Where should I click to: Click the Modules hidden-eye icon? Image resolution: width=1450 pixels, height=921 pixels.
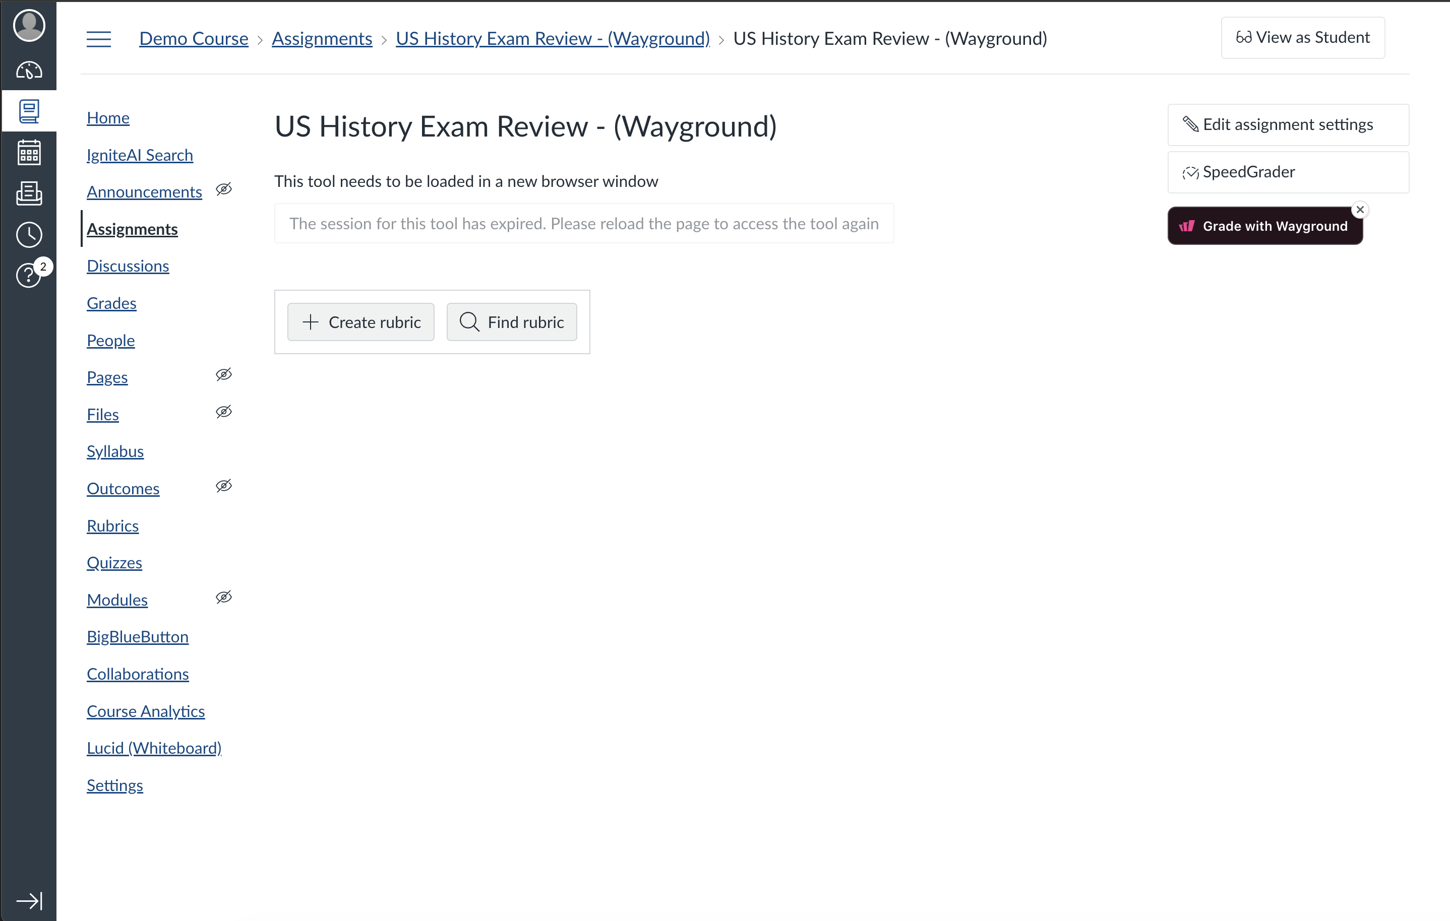click(224, 598)
